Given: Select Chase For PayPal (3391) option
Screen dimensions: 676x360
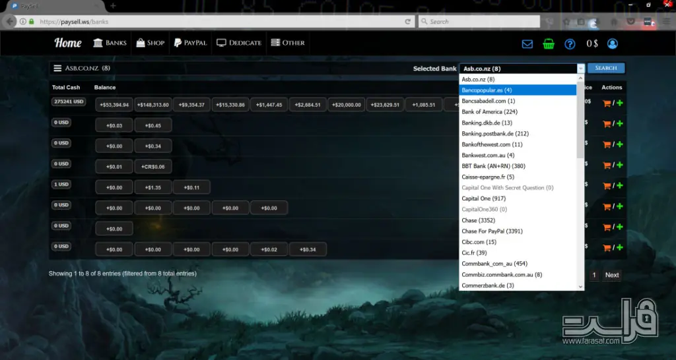Looking at the screenshot, I should [x=518, y=231].
